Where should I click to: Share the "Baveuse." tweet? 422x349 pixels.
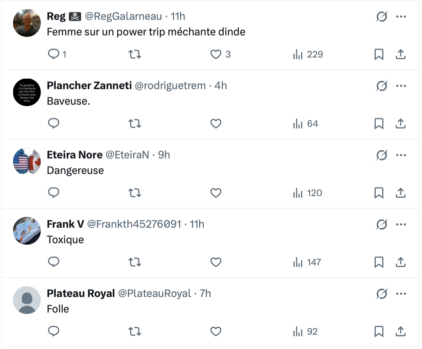(x=400, y=123)
